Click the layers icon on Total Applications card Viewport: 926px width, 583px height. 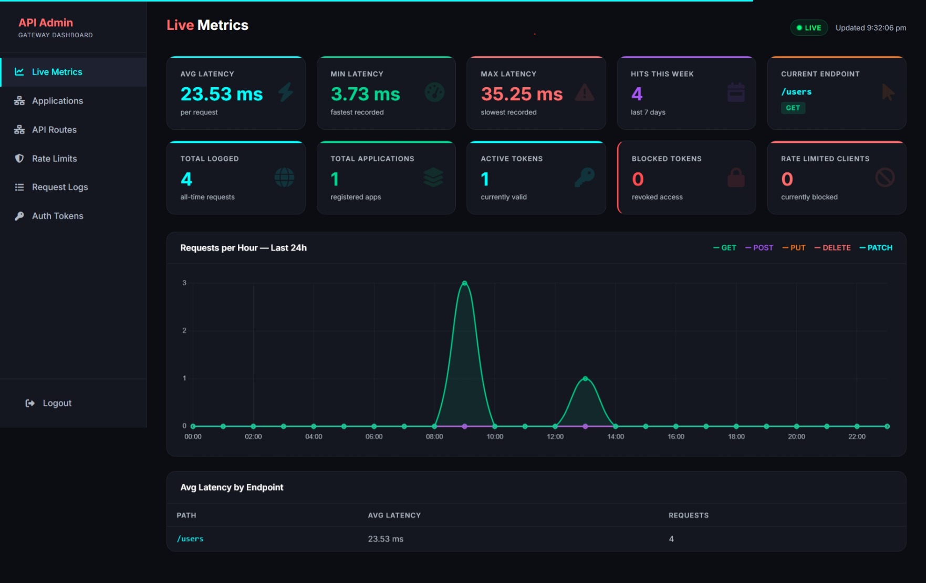coord(433,178)
